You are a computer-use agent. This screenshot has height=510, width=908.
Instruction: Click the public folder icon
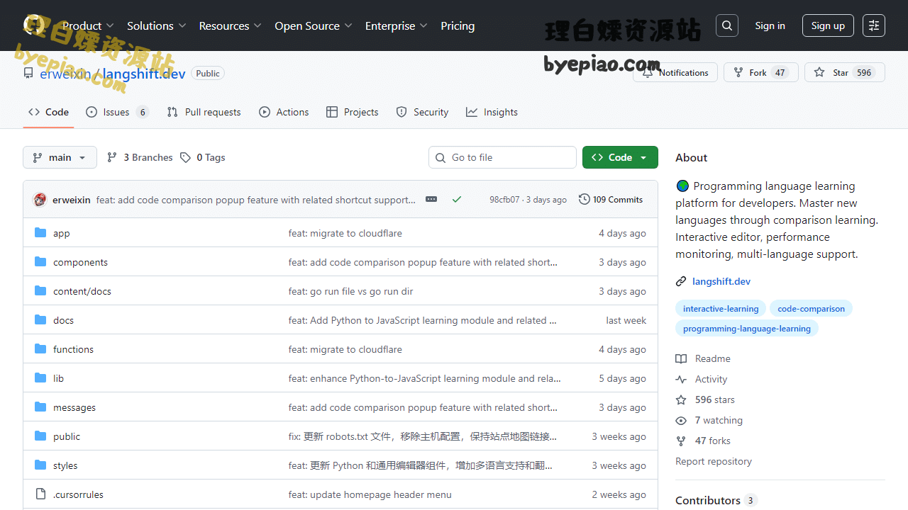point(40,436)
